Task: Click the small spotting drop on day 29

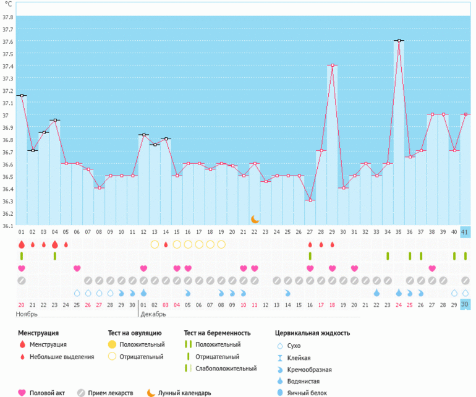Action: click(x=333, y=244)
